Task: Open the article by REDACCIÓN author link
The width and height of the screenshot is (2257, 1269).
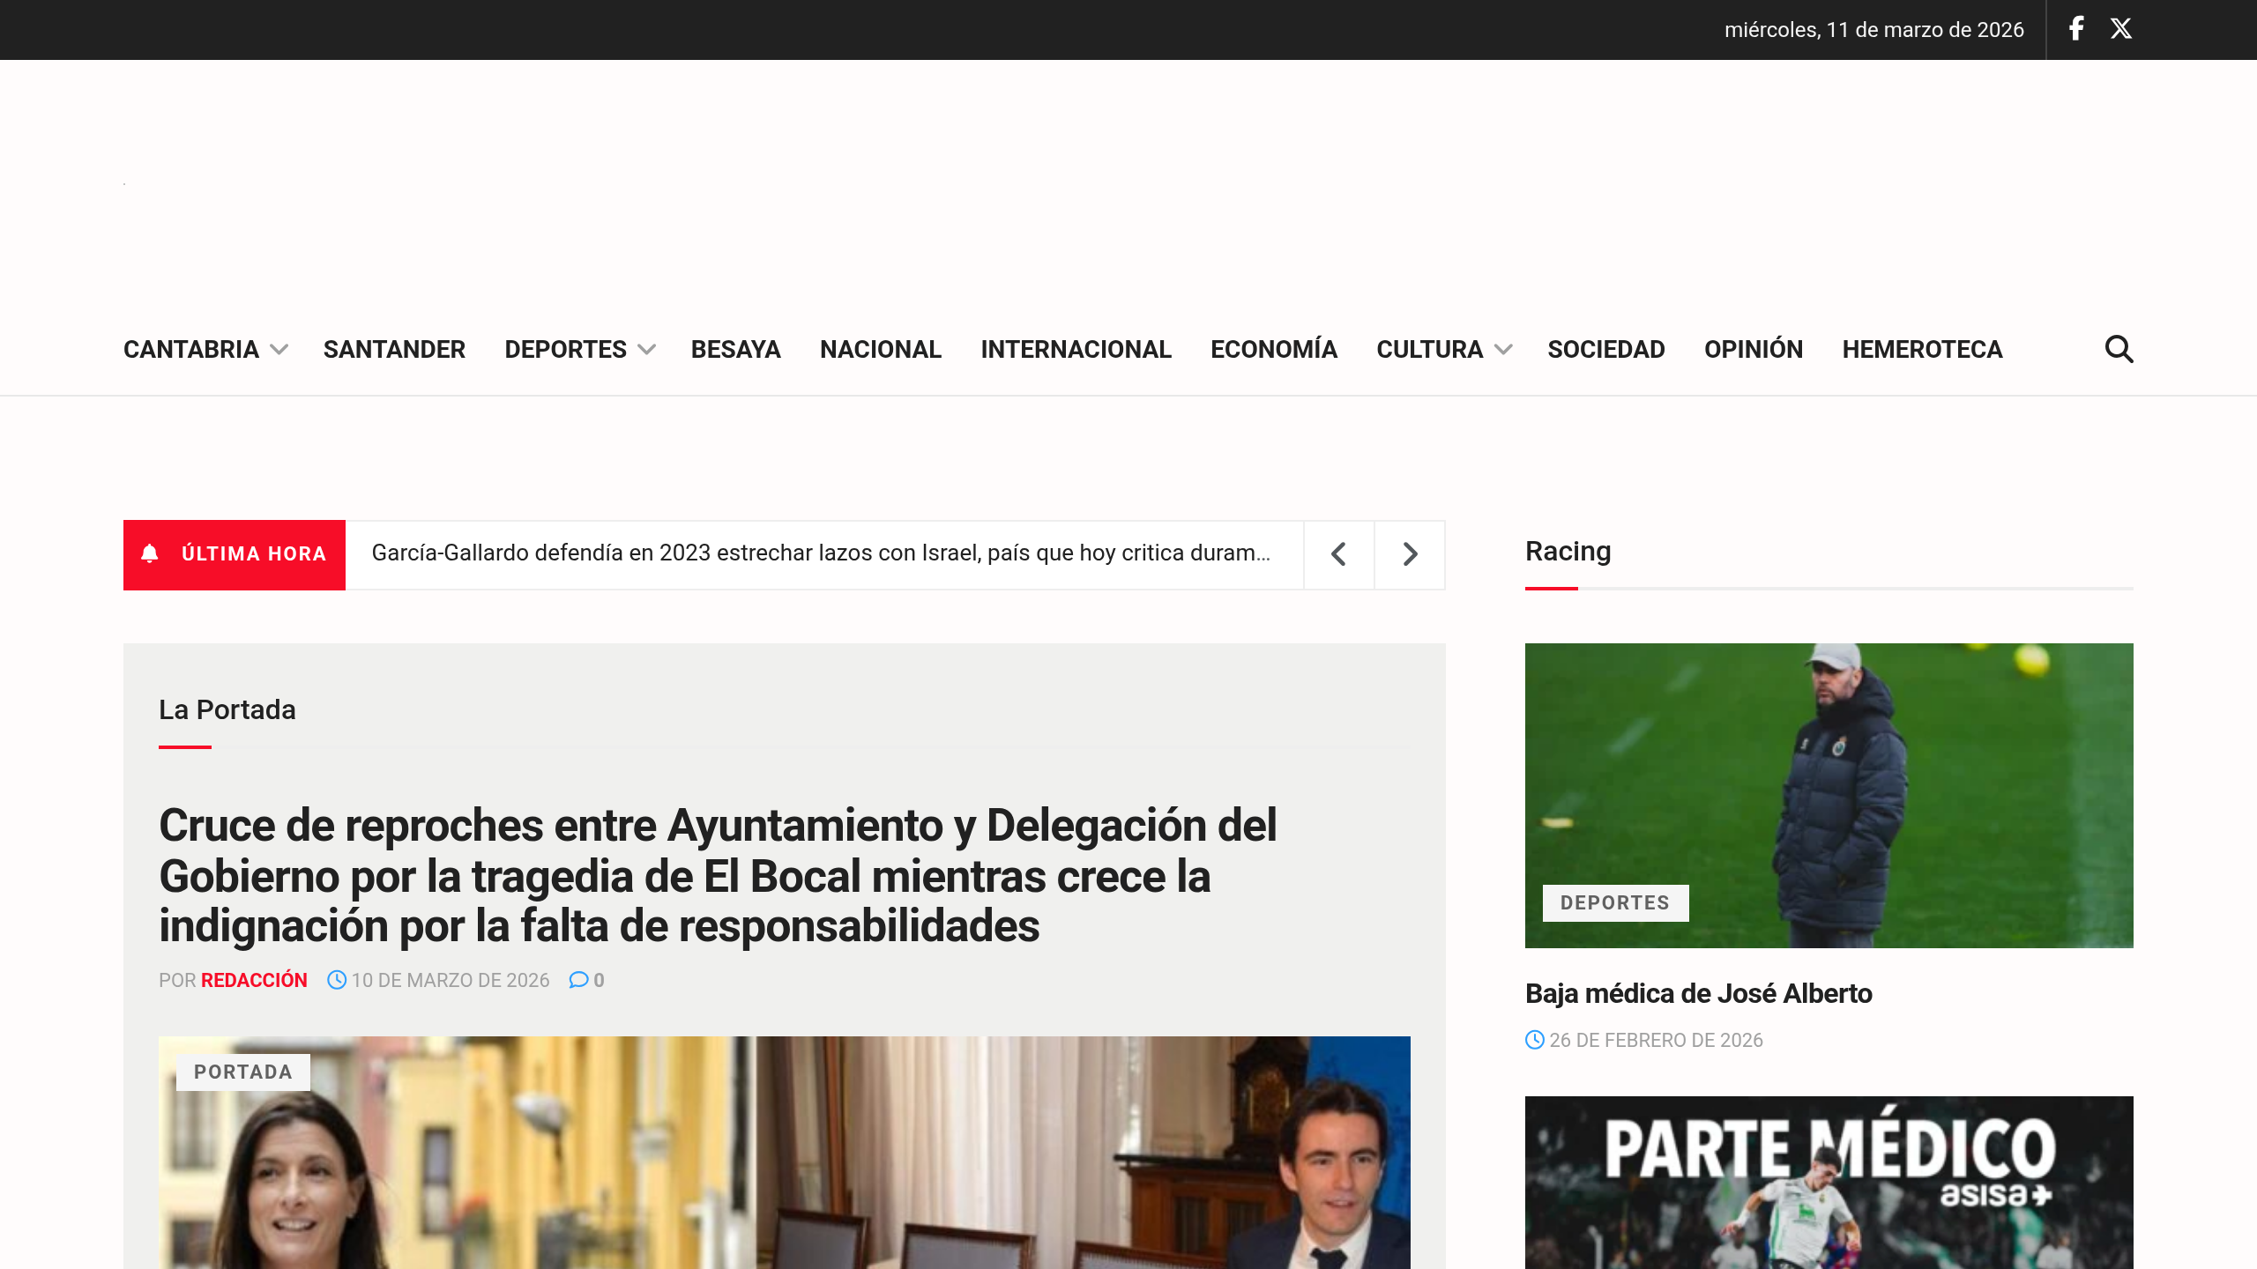Action: [254, 980]
